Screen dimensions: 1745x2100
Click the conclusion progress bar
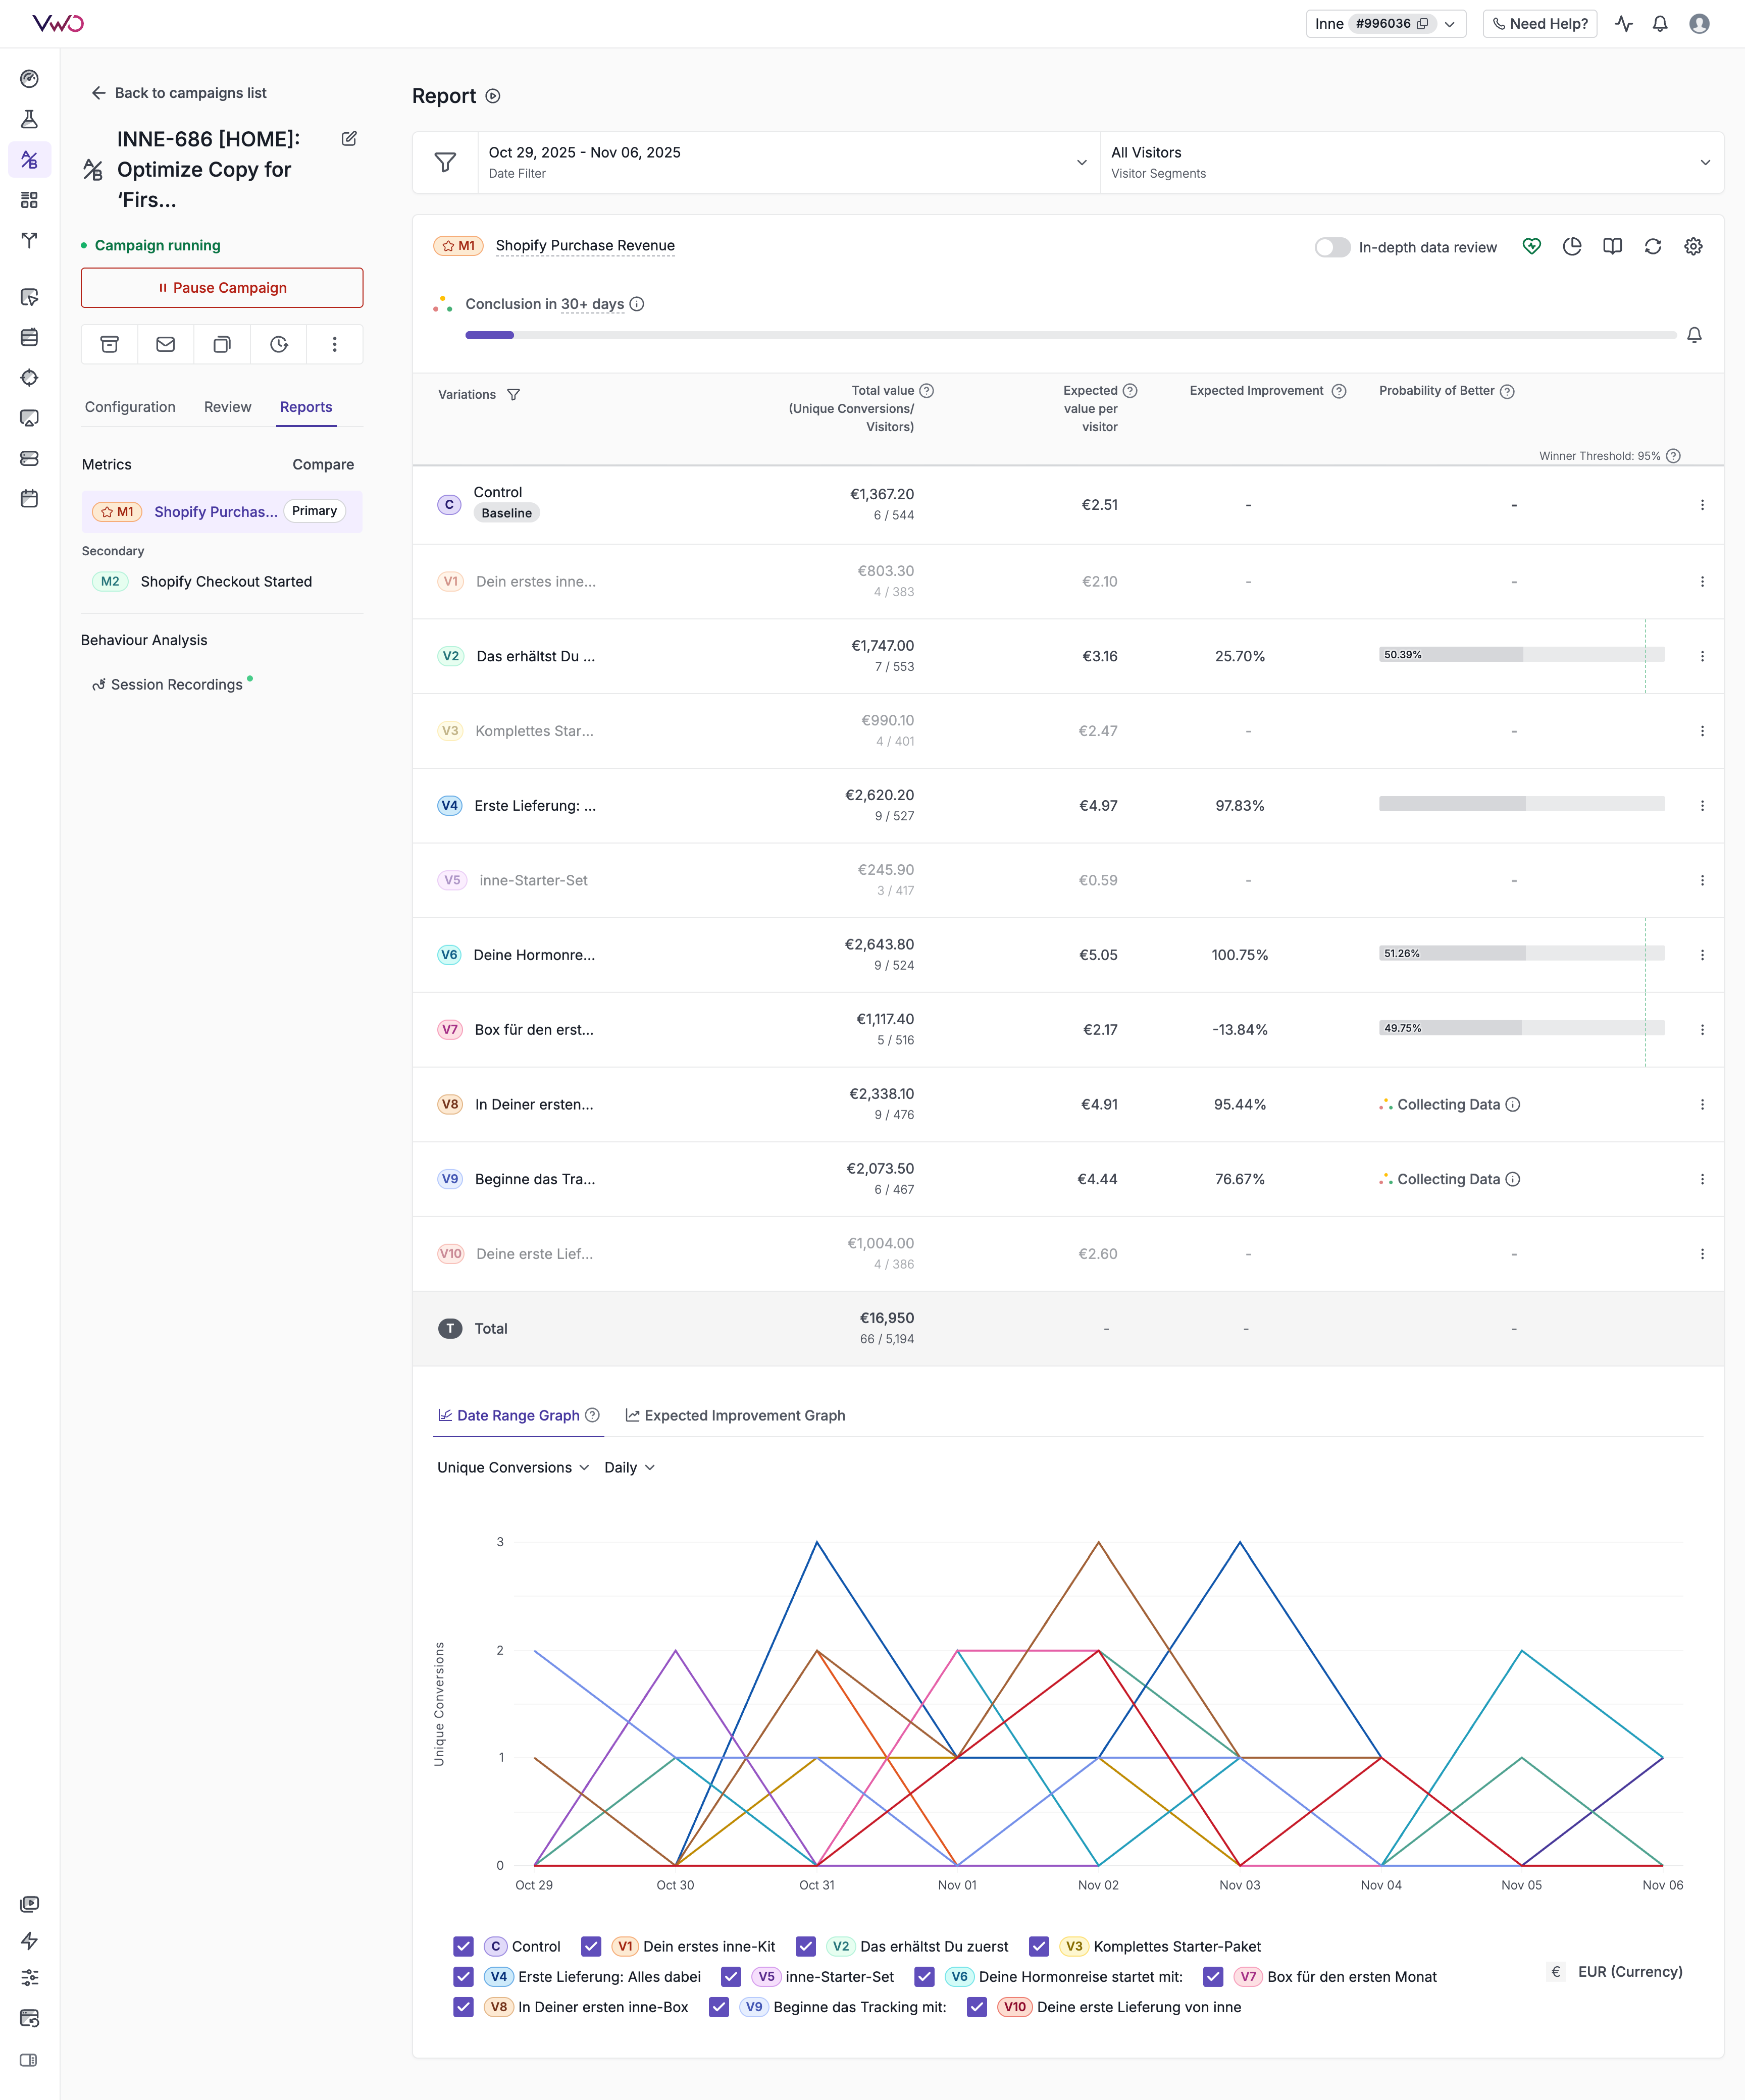point(1070,335)
